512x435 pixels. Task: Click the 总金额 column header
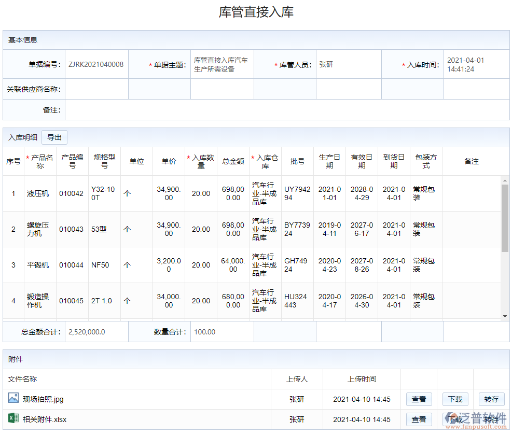pyautogui.click(x=233, y=162)
